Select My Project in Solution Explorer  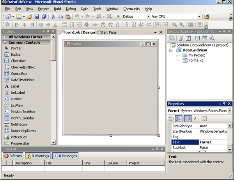[197, 55]
